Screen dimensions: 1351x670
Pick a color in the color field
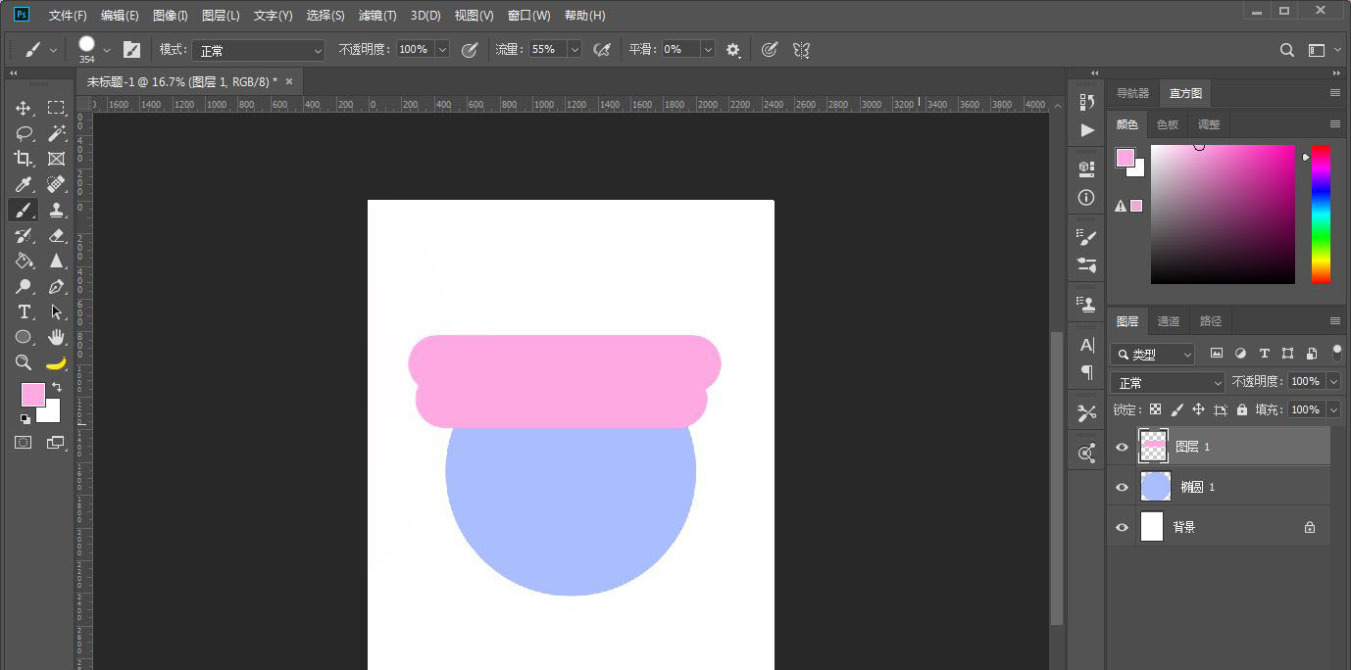pyautogui.click(x=1223, y=215)
